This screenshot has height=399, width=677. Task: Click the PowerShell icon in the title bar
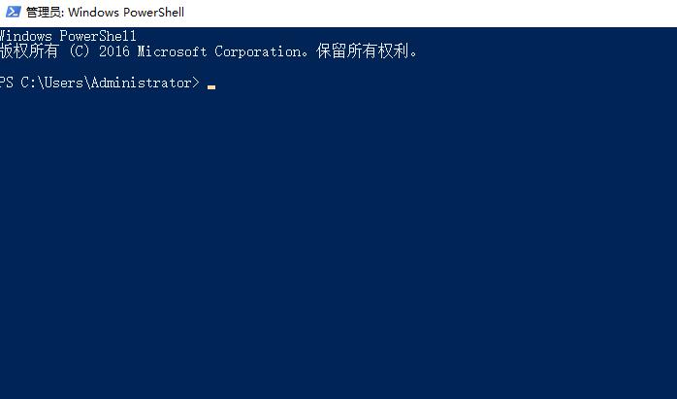pos(13,13)
